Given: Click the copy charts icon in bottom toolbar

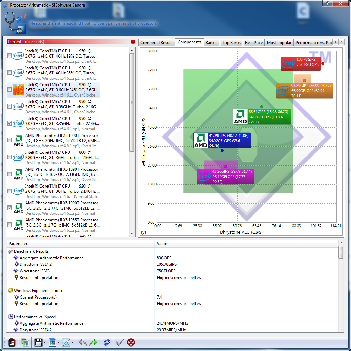Looking at the screenshot, I should coord(25,342).
